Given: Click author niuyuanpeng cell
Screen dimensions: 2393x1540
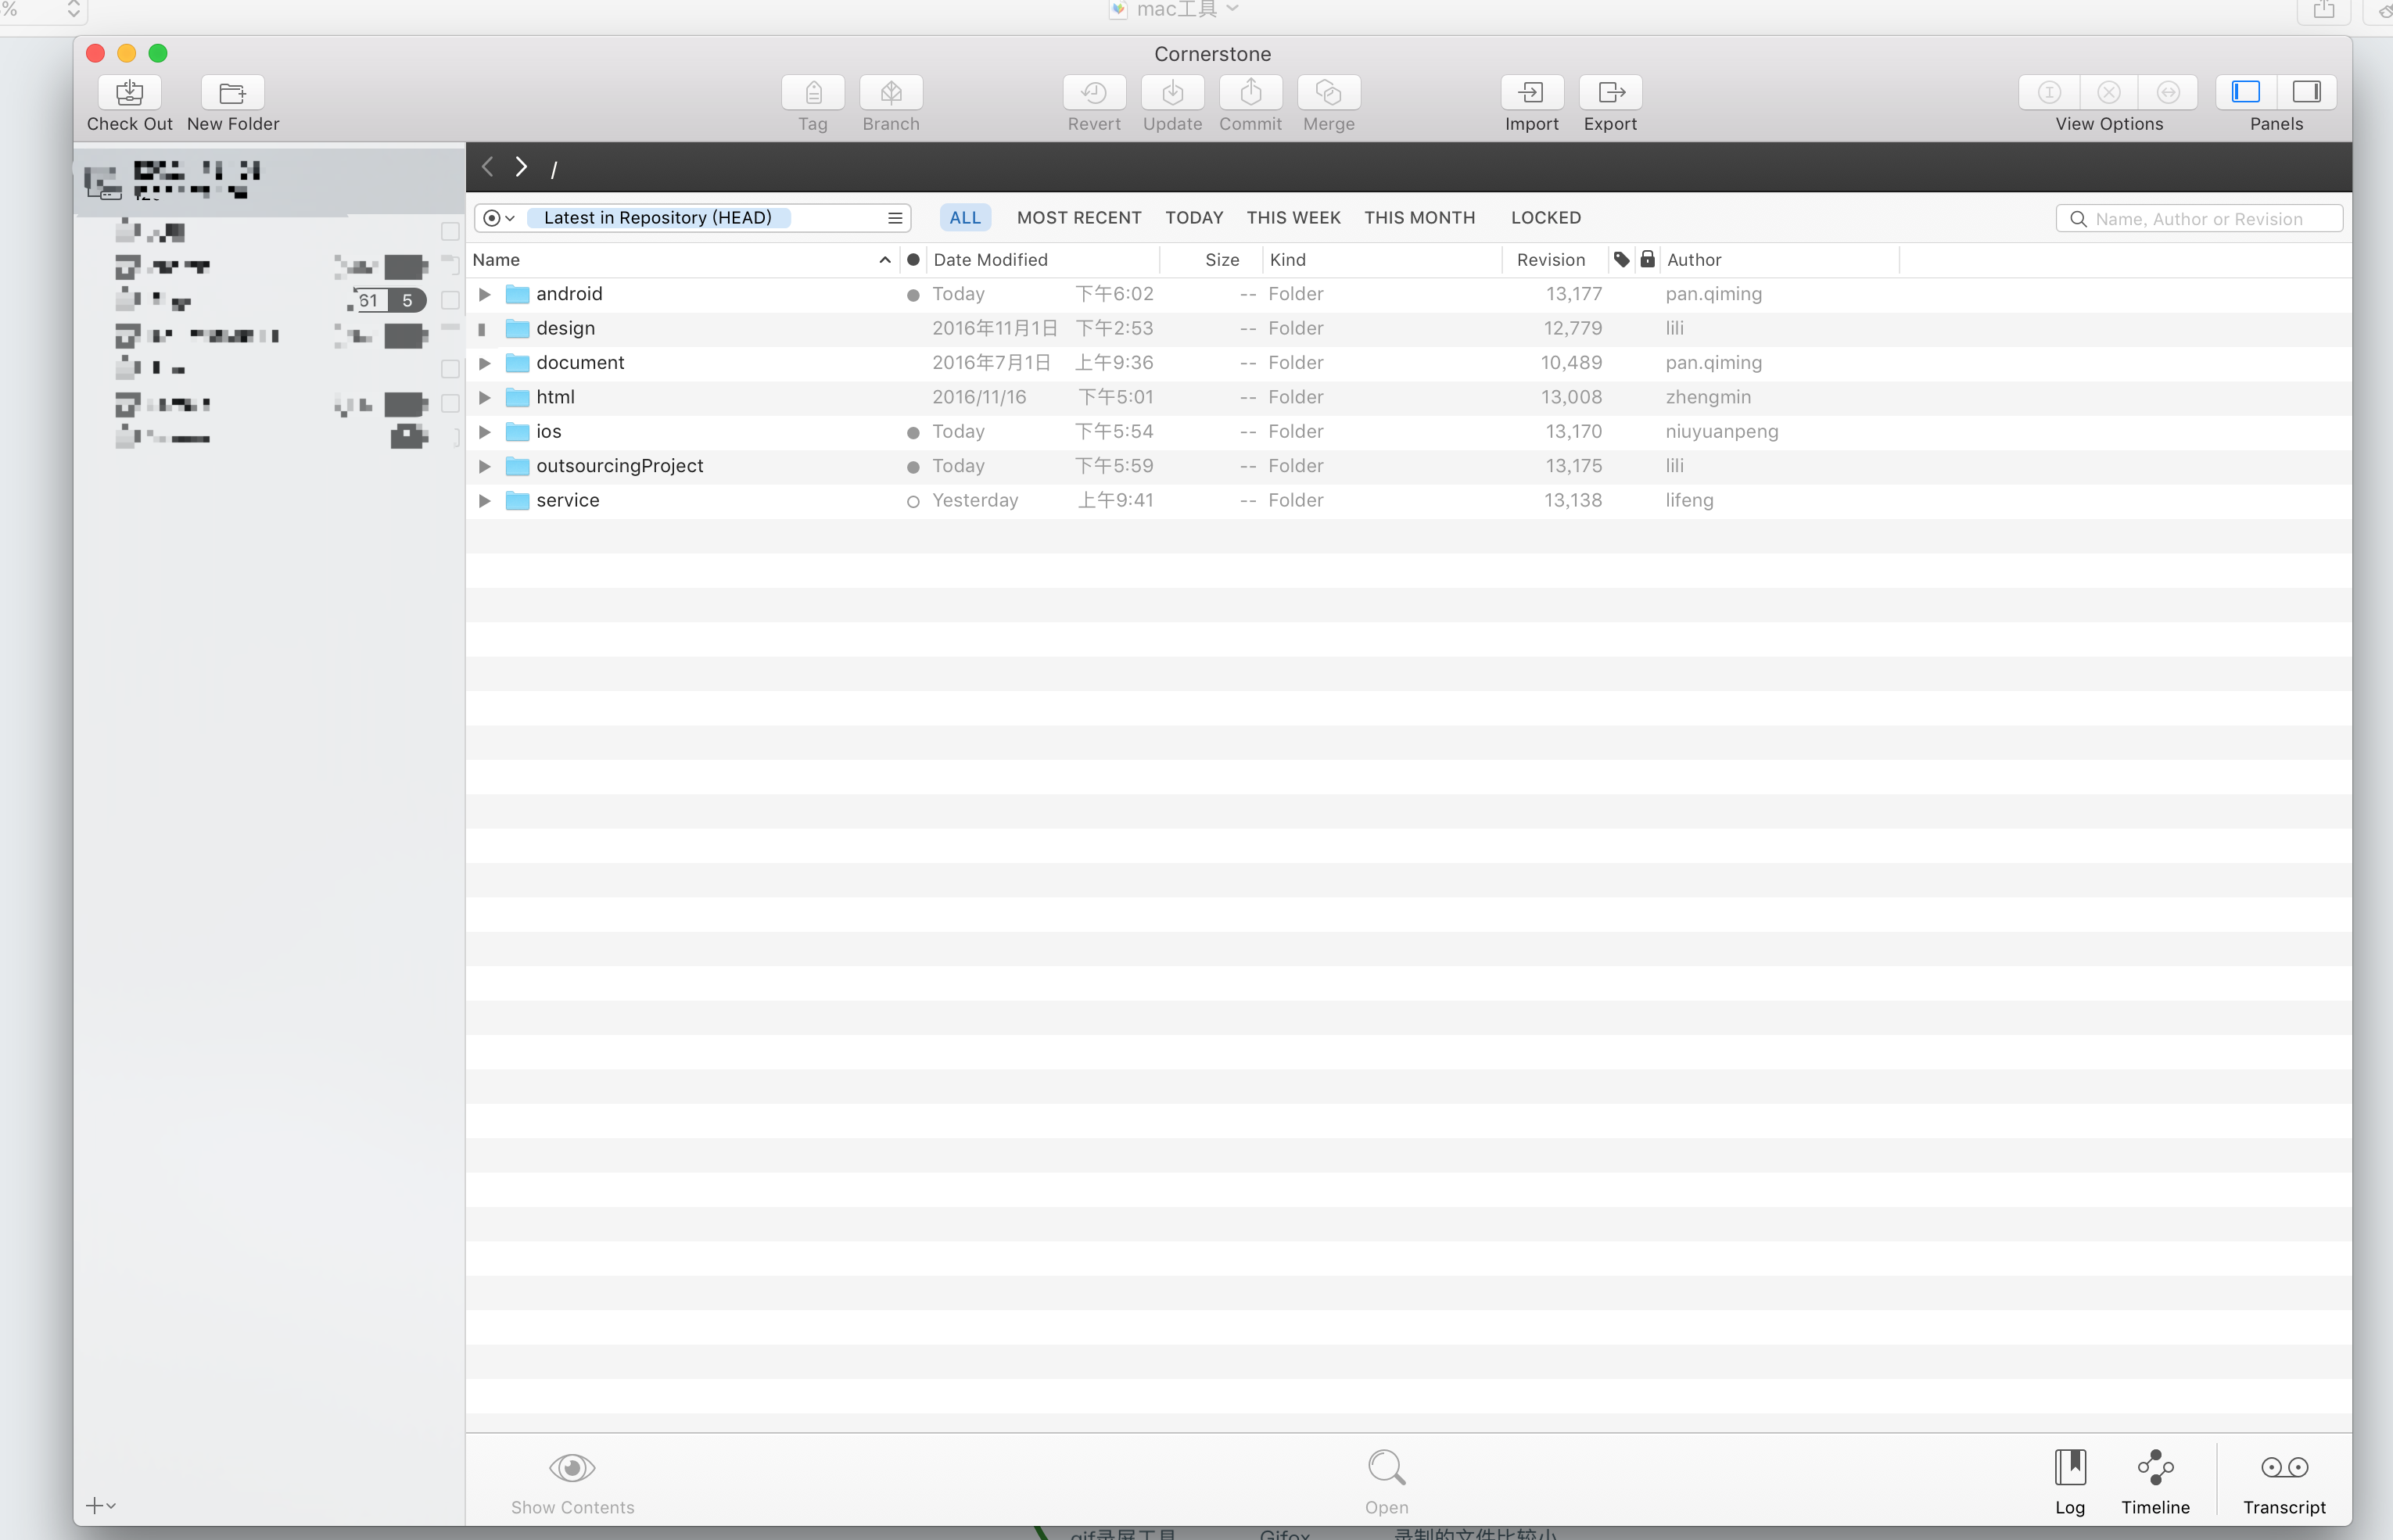Looking at the screenshot, I should click(1720, 432).
